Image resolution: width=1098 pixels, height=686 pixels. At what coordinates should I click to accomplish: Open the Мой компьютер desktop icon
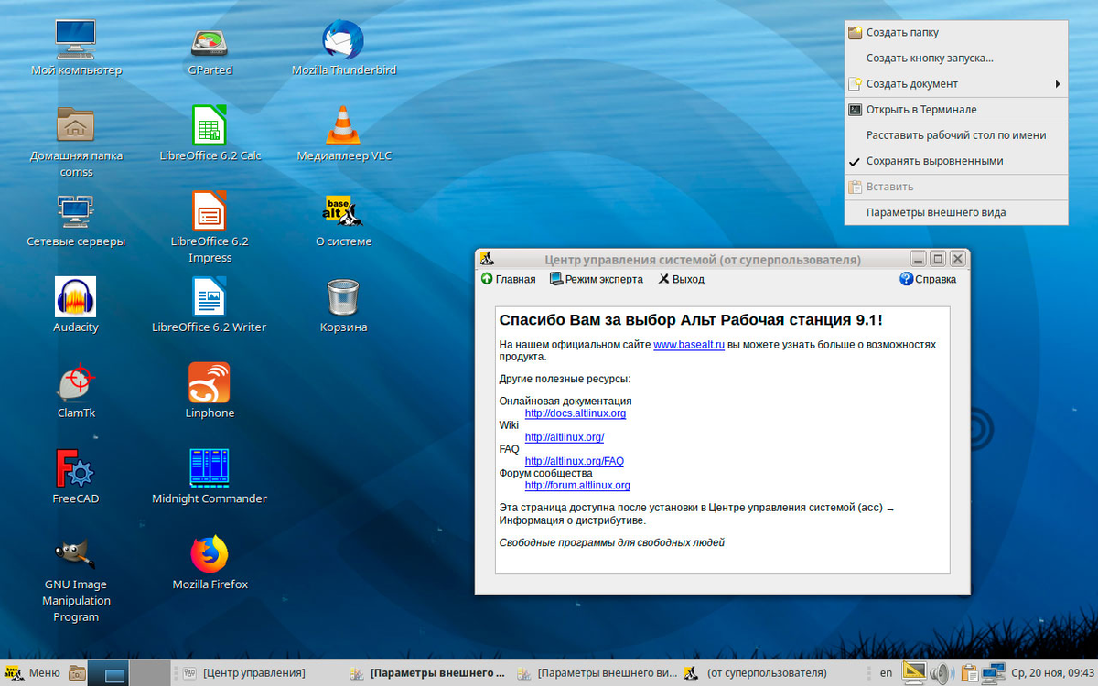pos(76,41)
